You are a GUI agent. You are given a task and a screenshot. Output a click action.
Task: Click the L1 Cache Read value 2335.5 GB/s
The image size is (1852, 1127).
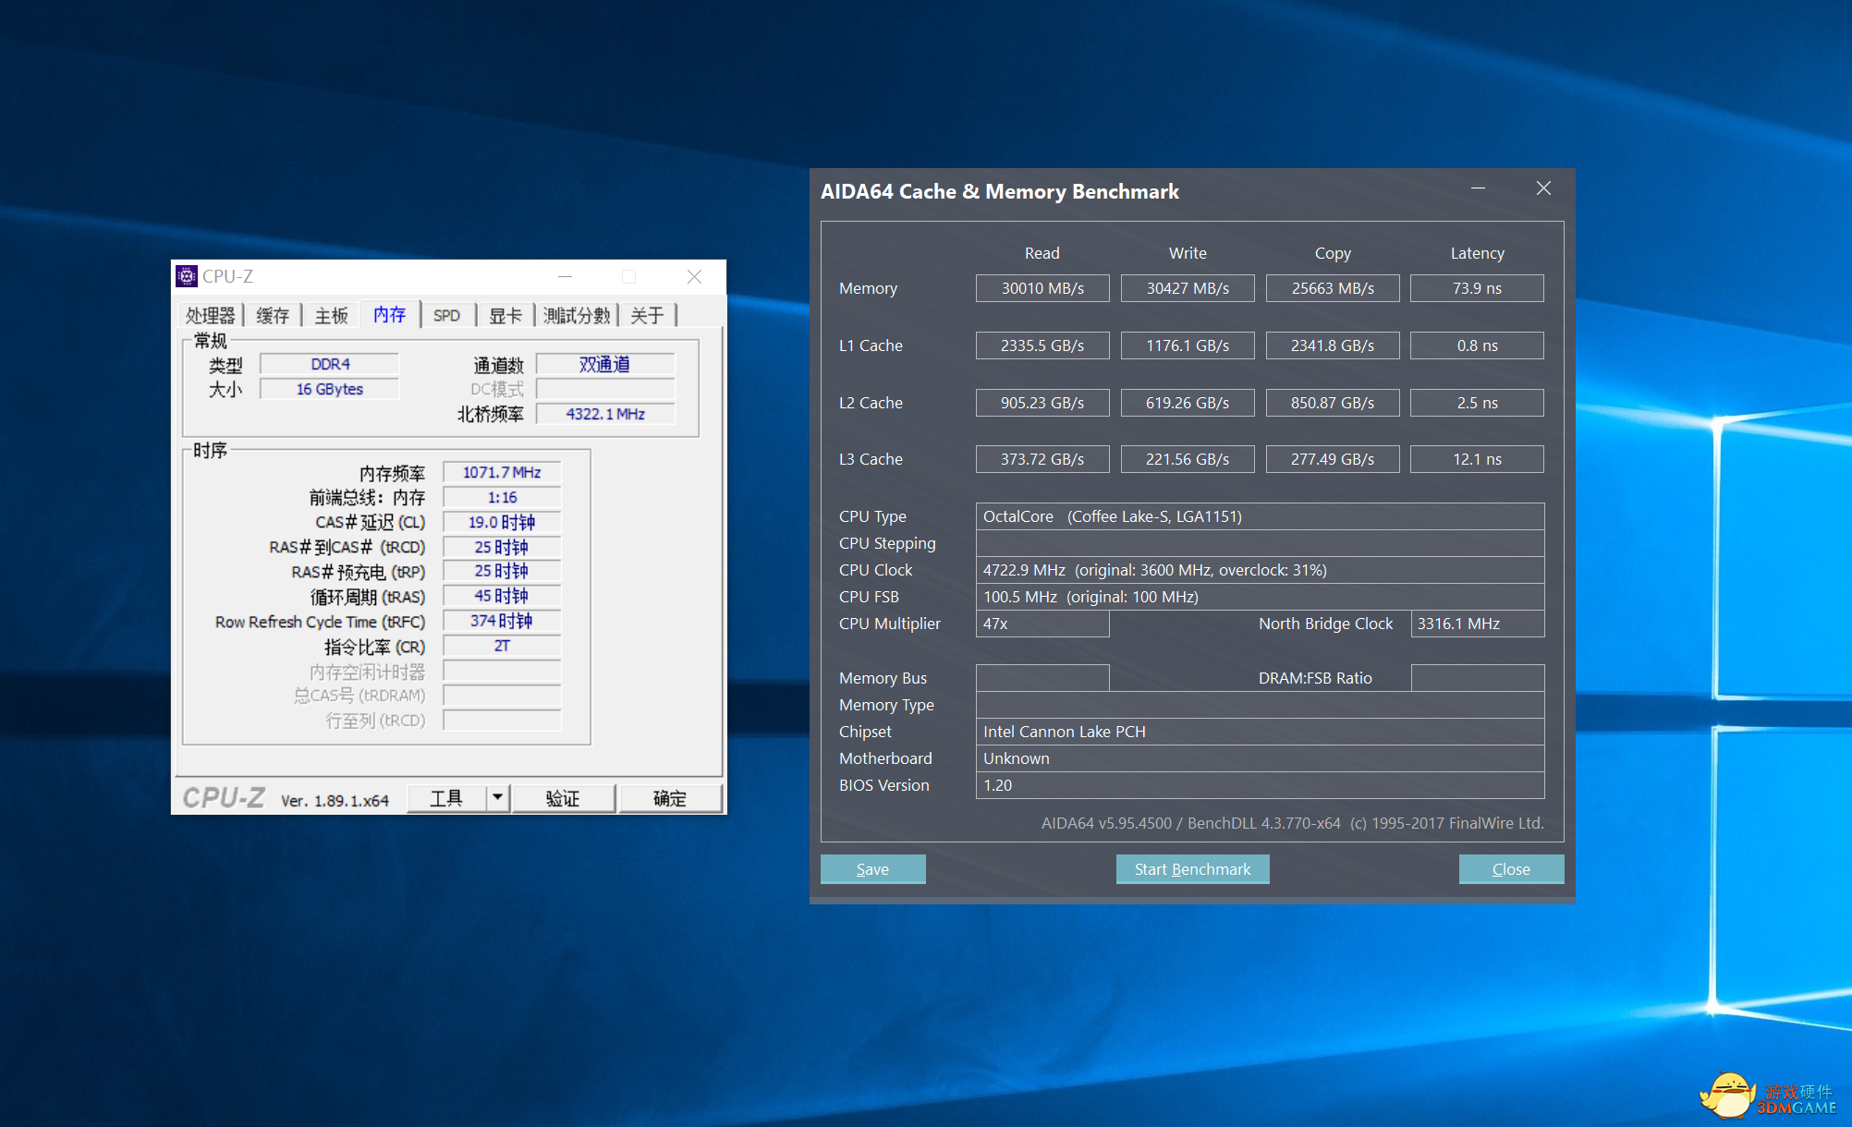tap(1042, 345)
